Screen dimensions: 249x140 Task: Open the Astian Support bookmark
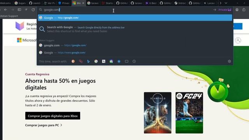(9, 16)
